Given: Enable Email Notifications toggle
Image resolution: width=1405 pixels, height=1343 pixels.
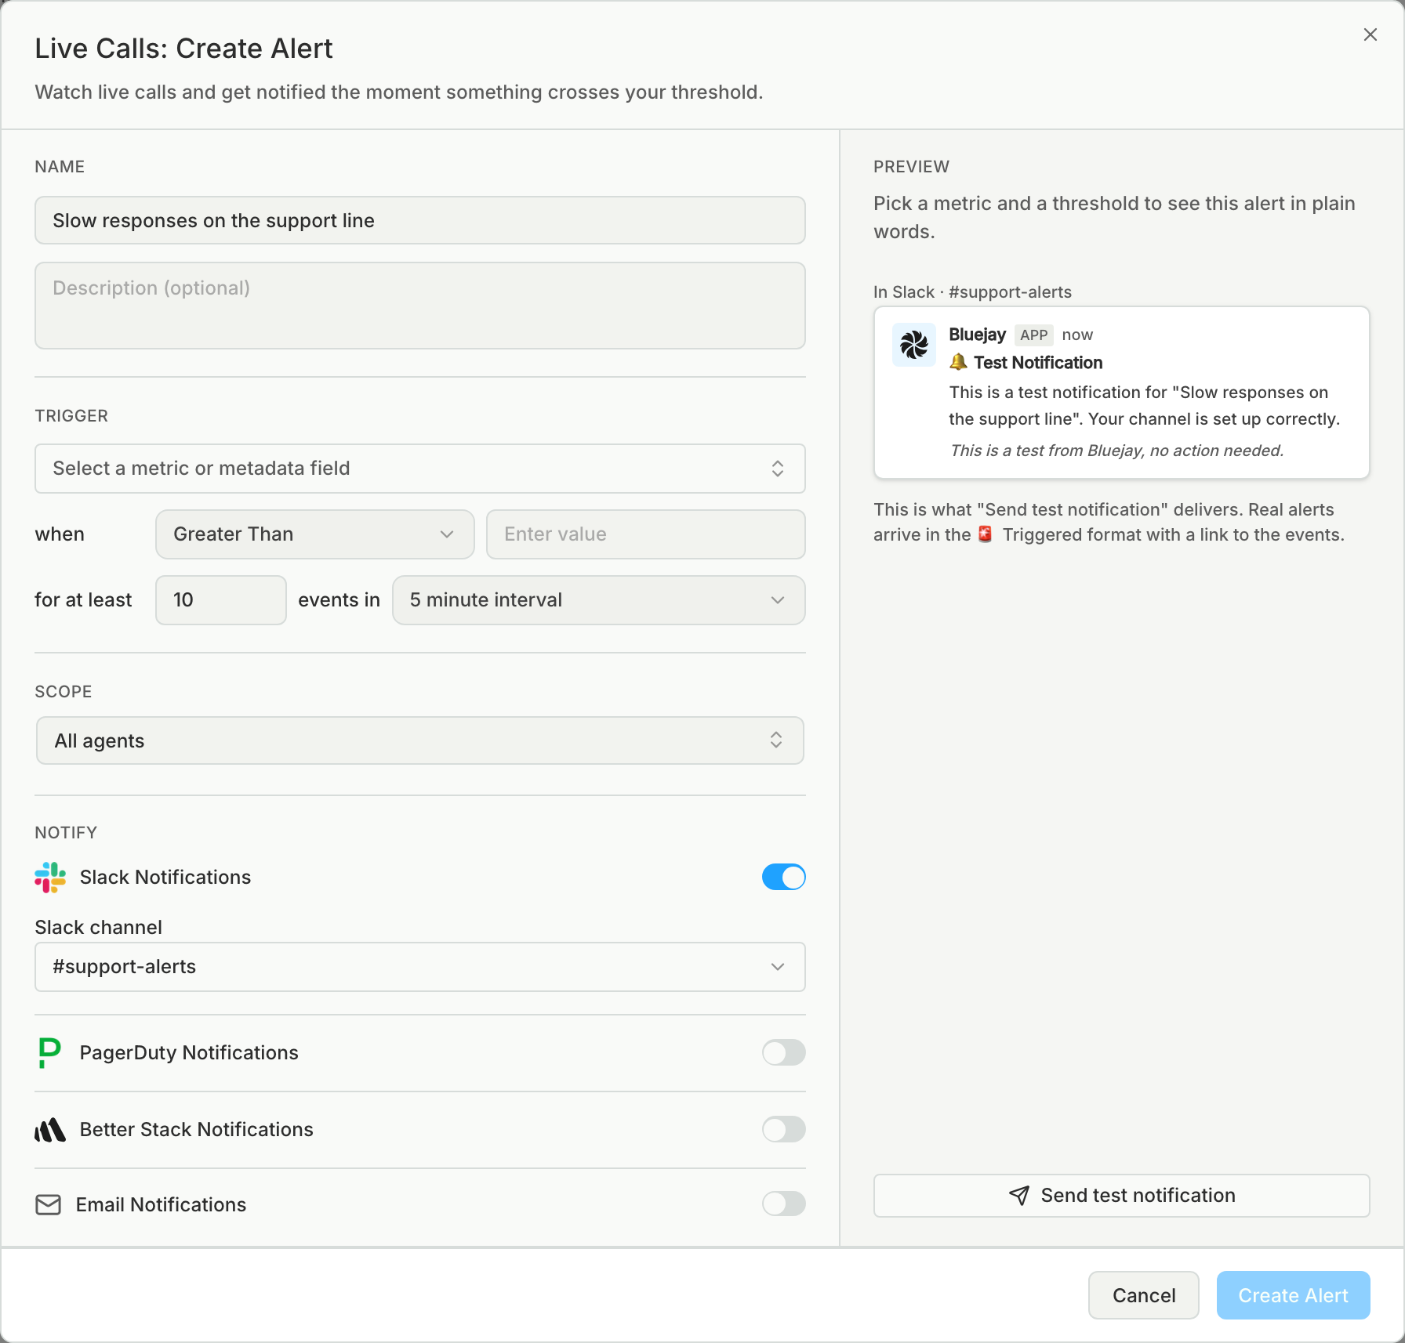Looking at the screenshot, I should pyautogui.click(x=784, y=1204).
